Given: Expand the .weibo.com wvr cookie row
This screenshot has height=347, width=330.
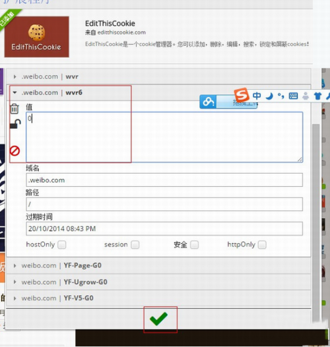Looking at the screenshot, I should tap(158, 77).
